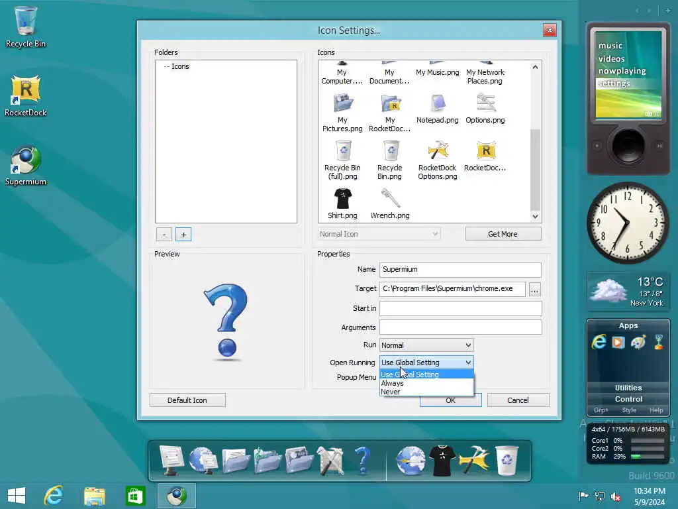Viewport: 678px width, 509px height.
Task: Remove folder with the minus button
Action: pos(164,235)
